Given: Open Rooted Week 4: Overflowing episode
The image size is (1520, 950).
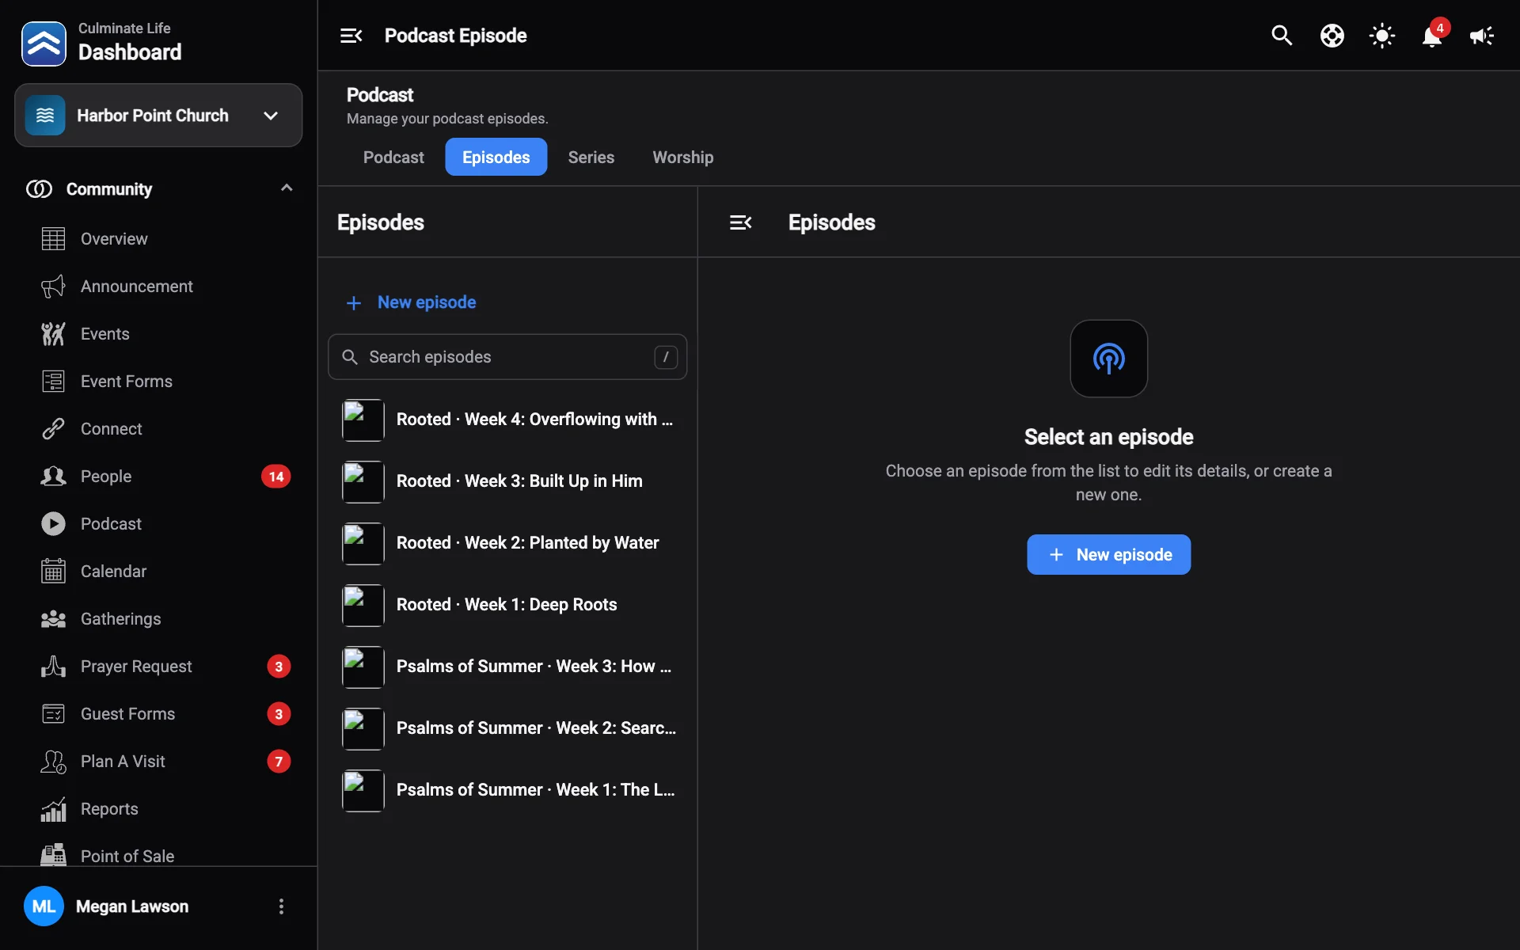Looking at the screenshot, I should pos(507,420).
